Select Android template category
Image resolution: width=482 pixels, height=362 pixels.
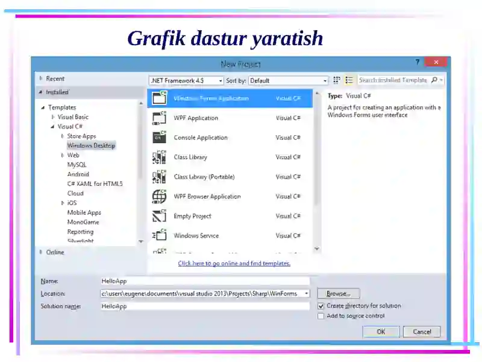[78, 174]
